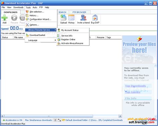
Task: Click the Configuration Wizard icon
Action: [x=27, y=19]
